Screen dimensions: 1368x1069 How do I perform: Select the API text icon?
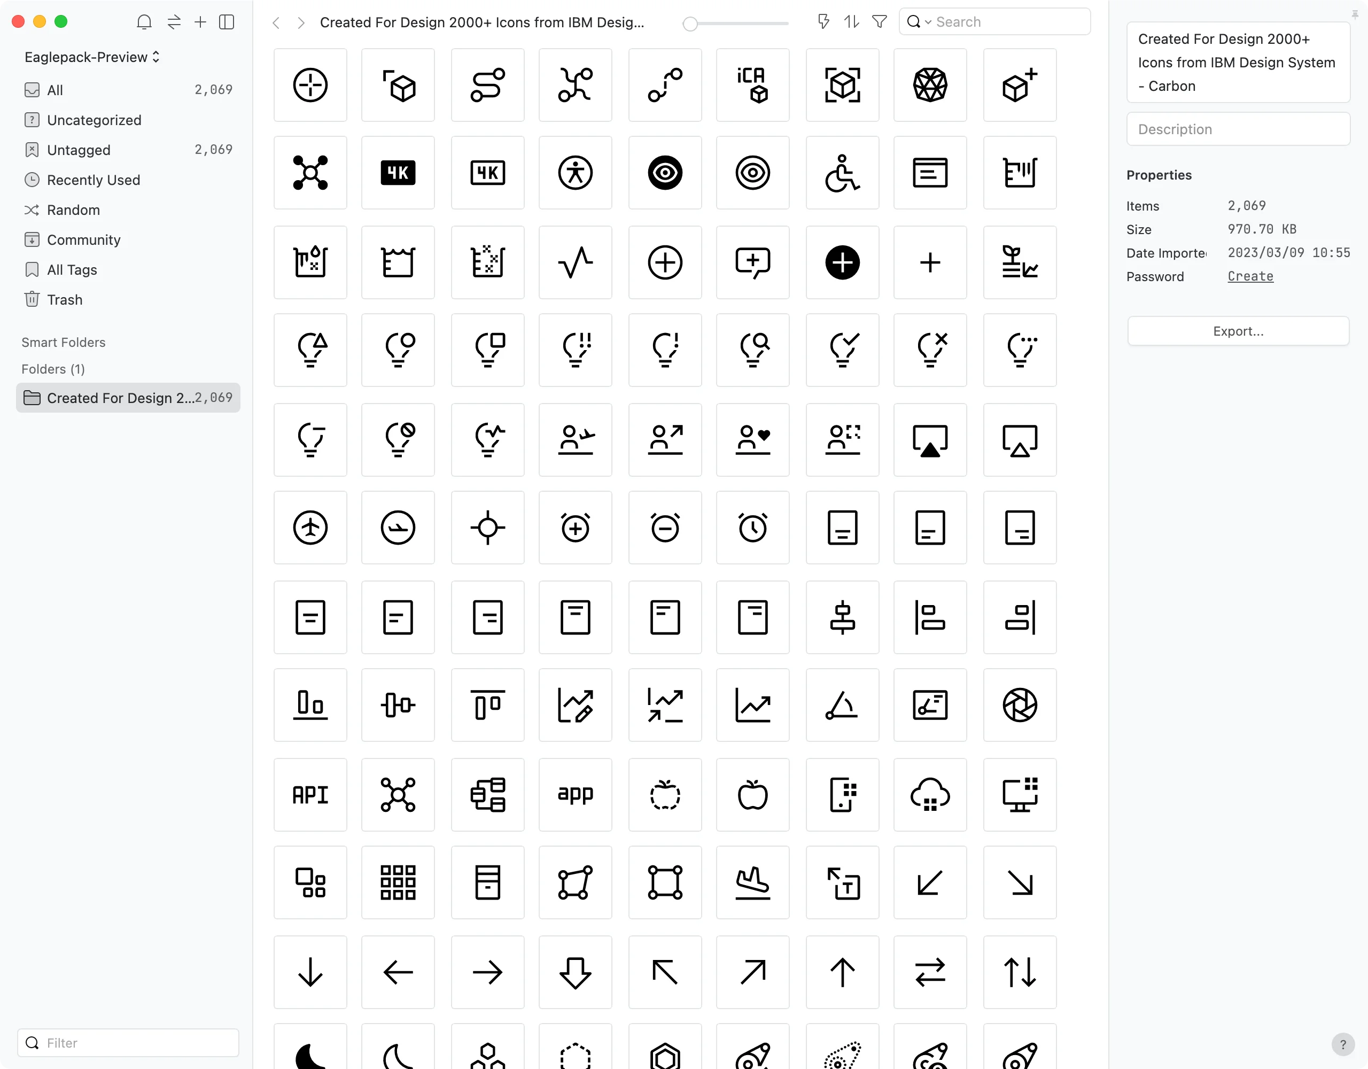click(x=310, y=795)
